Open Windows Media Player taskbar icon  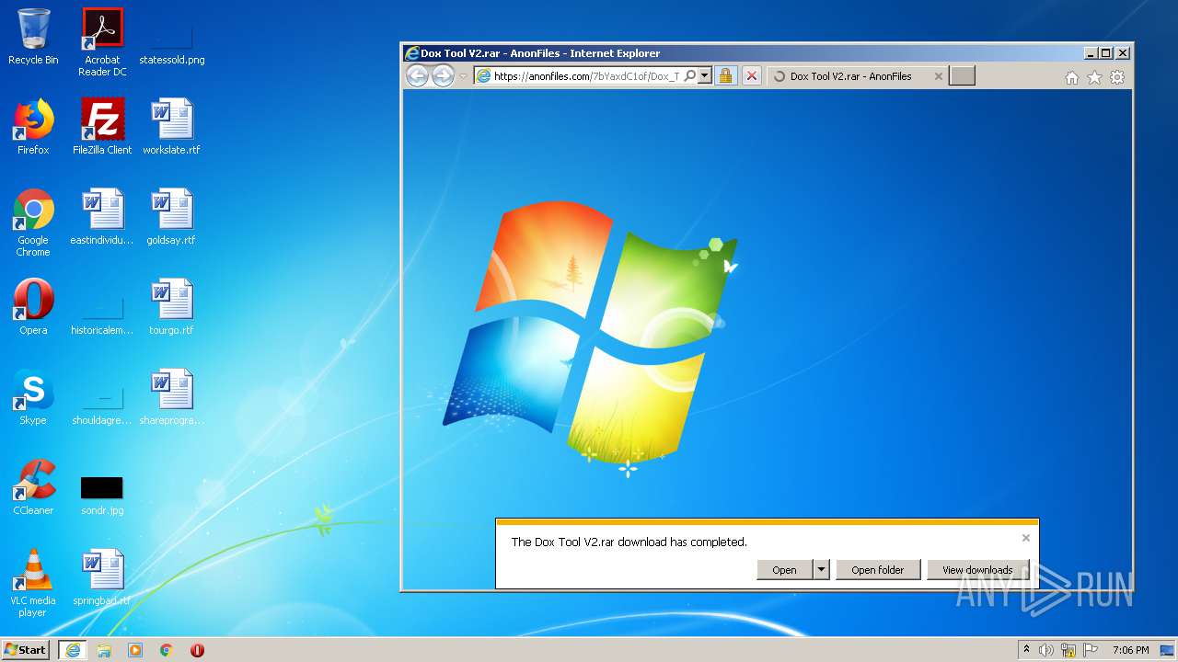[x=135, y=650]
